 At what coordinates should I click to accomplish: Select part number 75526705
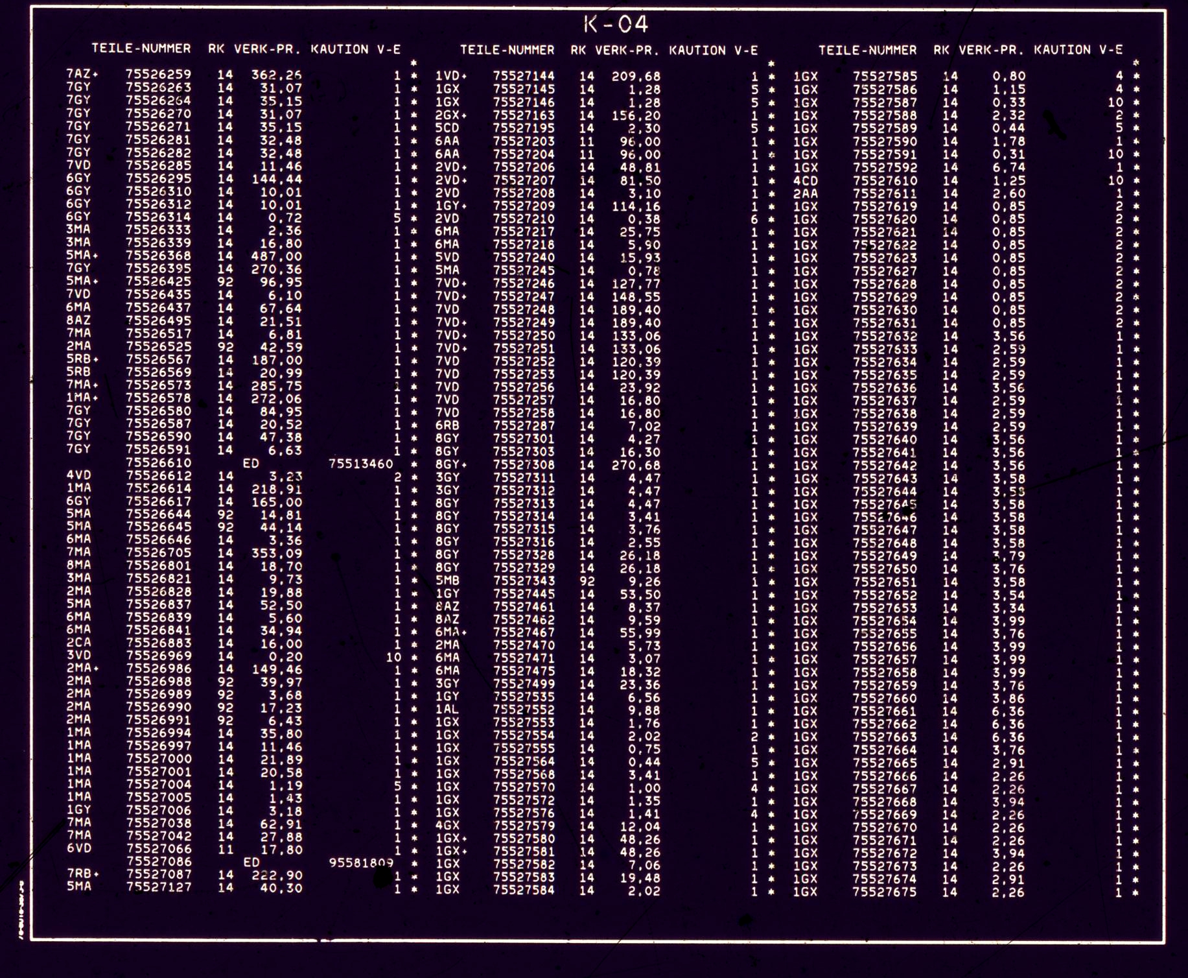pyautogui.click(x=159, y=553)
